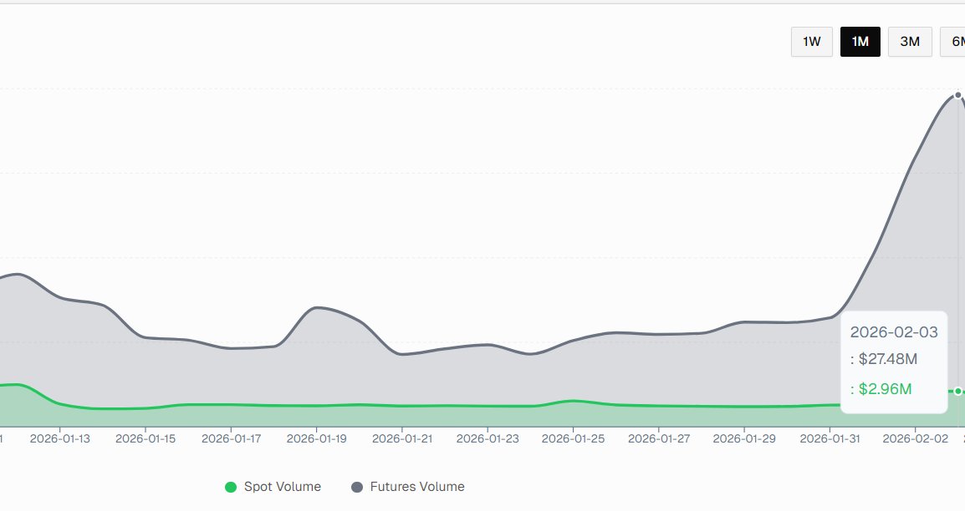Viewport: 965px width, 511px height.
Task: Select the 1M time range button
Action: coord(860,42)
